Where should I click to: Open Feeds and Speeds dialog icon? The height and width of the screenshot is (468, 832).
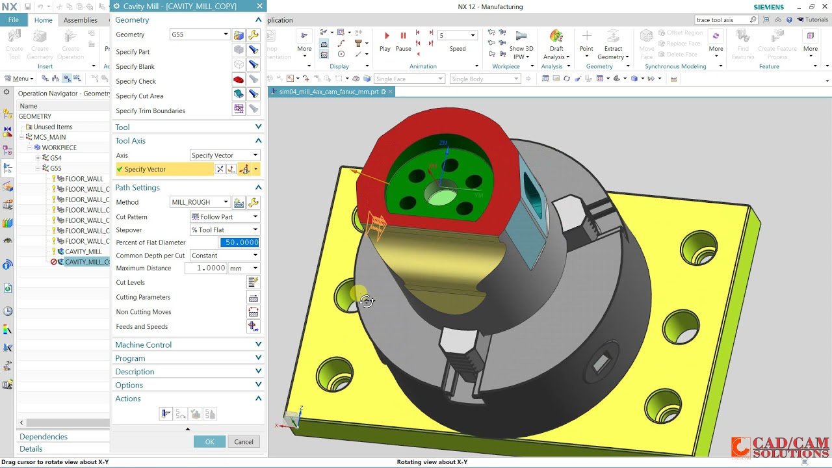coord(253,327)
